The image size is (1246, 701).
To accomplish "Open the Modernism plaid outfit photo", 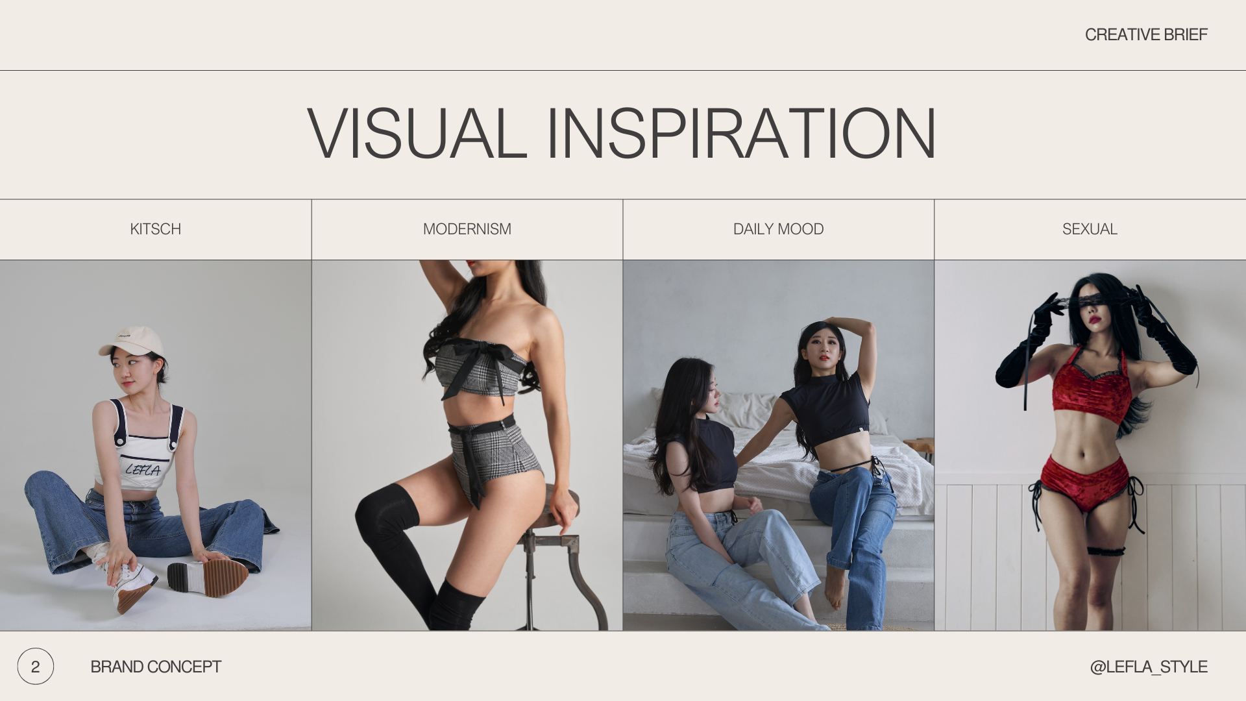I will click(467, 445).
